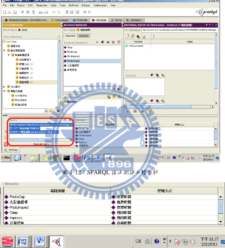Image resolution: width=225 pixels, height=248 pixels.
Task: Switch to the Inferred instances tab
Action: [x=84, y=36]
